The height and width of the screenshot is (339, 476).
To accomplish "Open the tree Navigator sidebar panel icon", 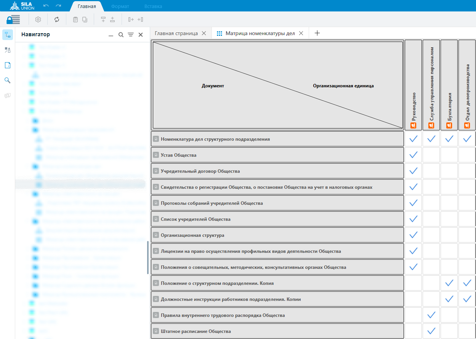I will click(7, 35).
